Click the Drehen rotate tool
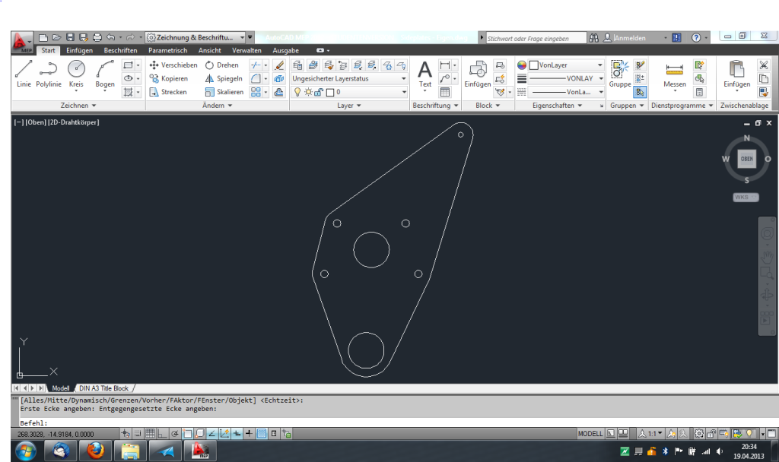 221,65
